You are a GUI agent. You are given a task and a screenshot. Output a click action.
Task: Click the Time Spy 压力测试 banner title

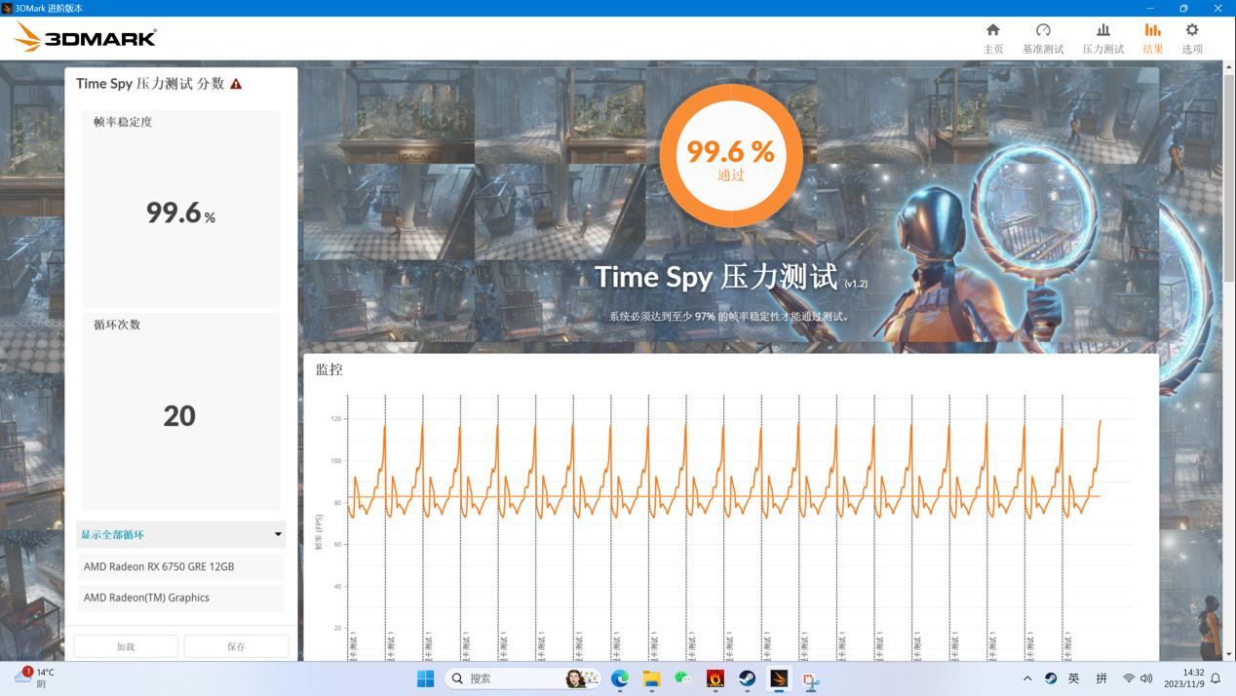(716, 277)
